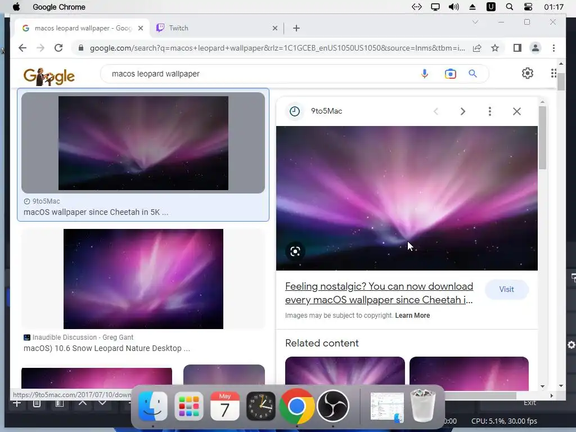The image size is (576, 432).
Task: Click the 01:17 menu bar clock
Action: [553, 7]
